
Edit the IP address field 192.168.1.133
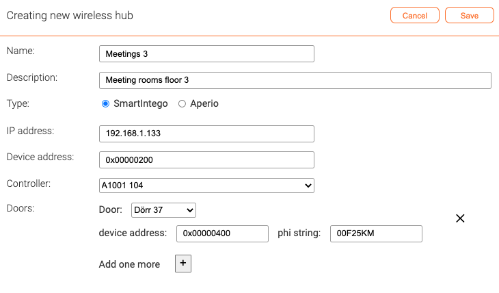[x=206, y=133]
